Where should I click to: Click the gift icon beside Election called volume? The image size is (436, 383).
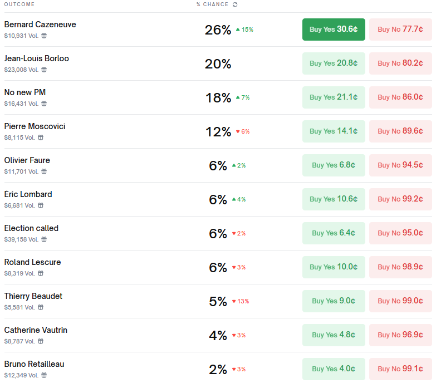pyautogui.click(x=44, y=239)
